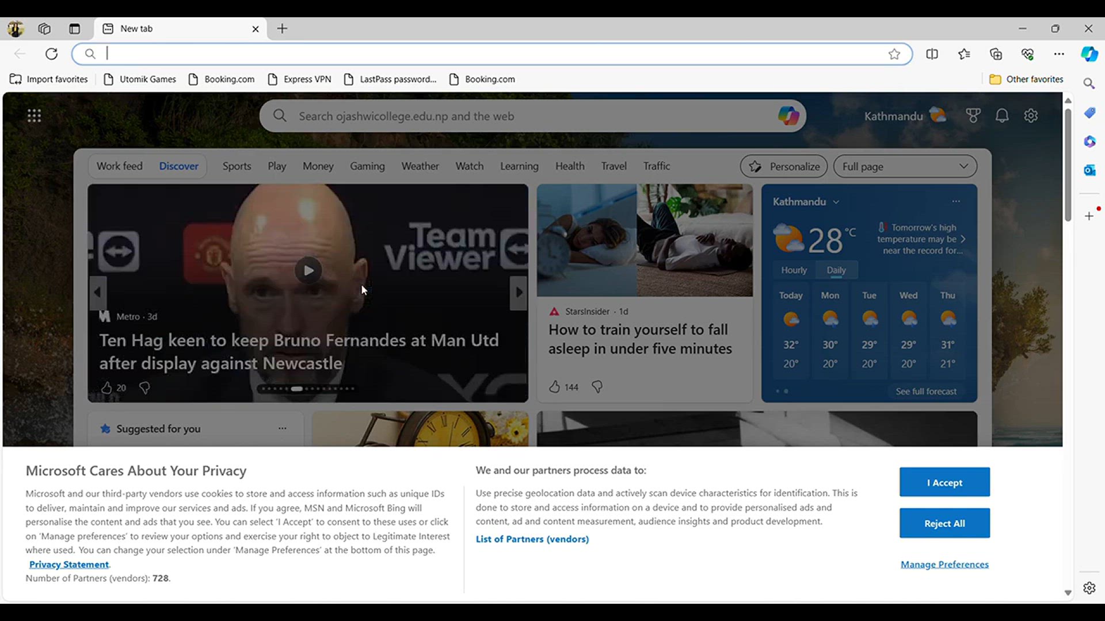Expand the Kathmandu location chevron
Viewport: 1105px width, 621px height.
pyautogui.click(x=836, y=202)
